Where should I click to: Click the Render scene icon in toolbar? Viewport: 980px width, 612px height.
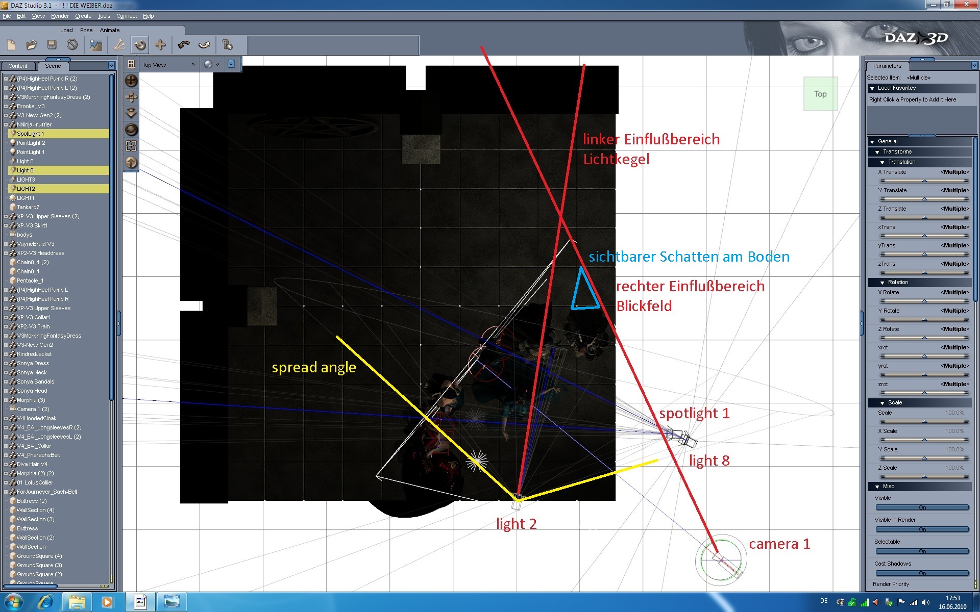tap(95, 45)
